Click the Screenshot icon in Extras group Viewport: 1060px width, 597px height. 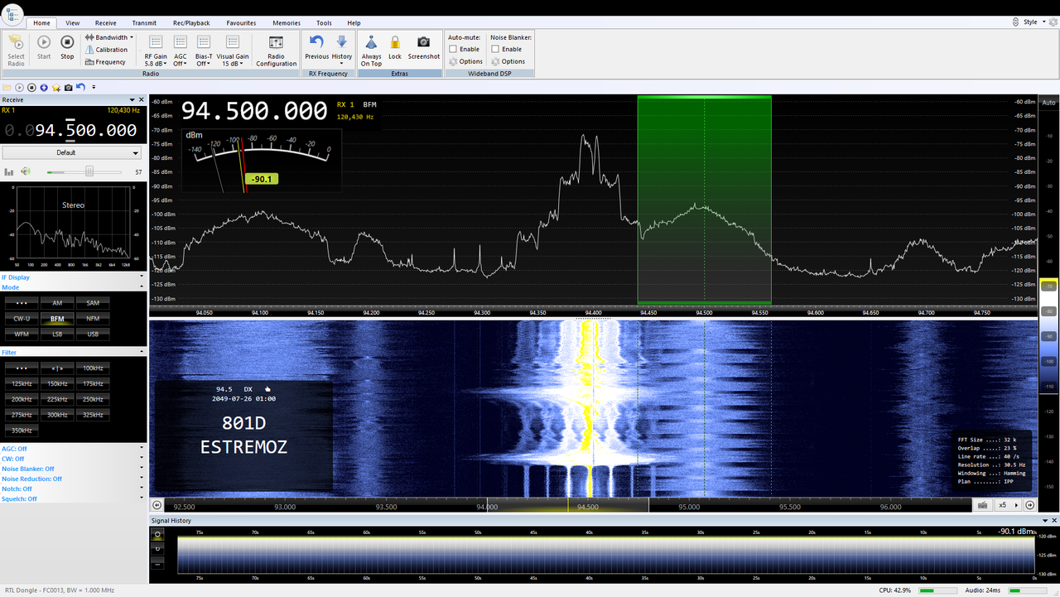tap(423, 46)
